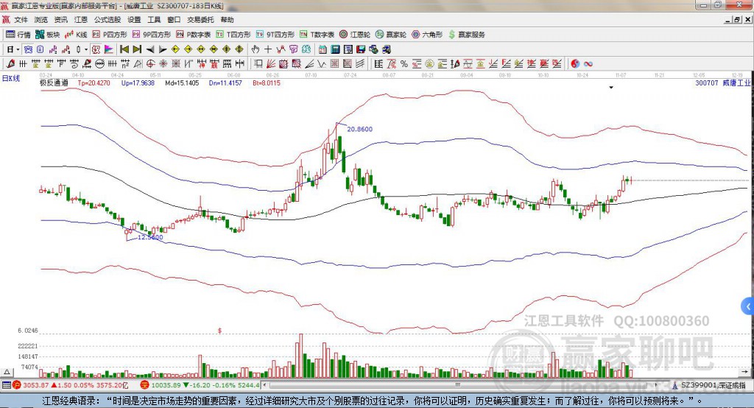The height and width of the screenshot is (408, 754).
Task: Open the 公式选股 menu
Action: click(x=108, y=20)
